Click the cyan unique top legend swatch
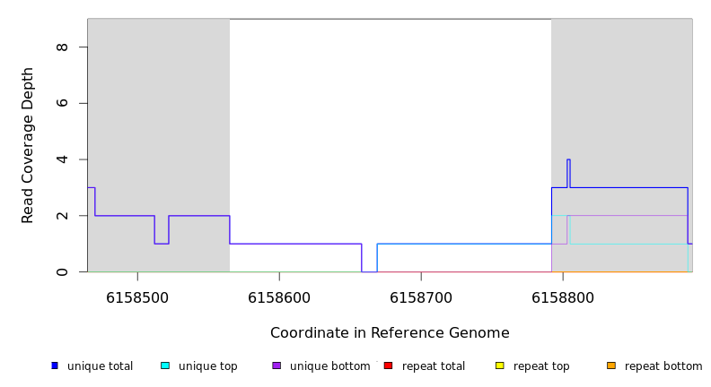 click(x=165, y=365)
